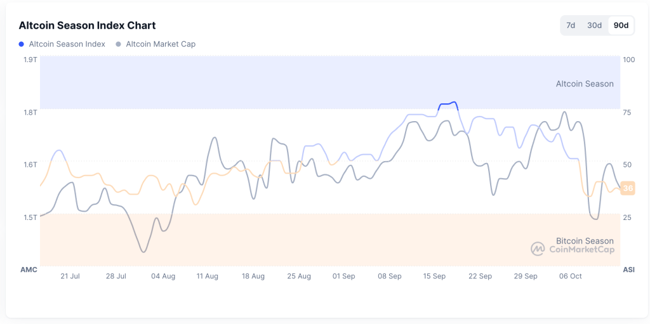Image resolution: width=650 pixels, height=324 pixels.
Task: Click the ASI axis label
Action: click(628, 270)
